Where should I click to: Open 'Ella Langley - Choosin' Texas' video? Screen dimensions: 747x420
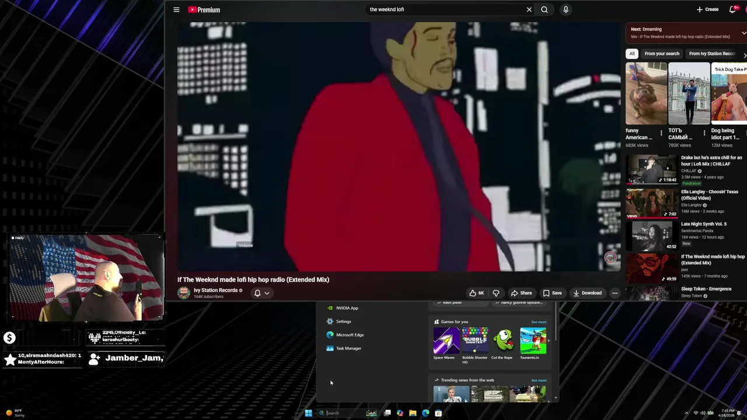click(x=652, y=203)
